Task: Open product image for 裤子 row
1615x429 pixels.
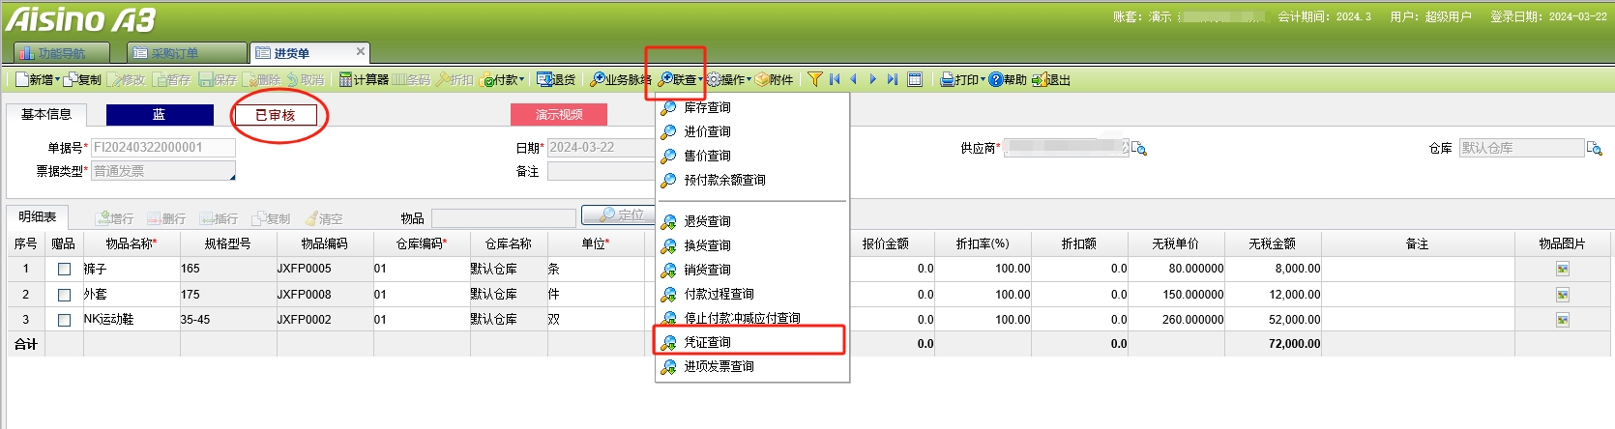Action: 1563,269
